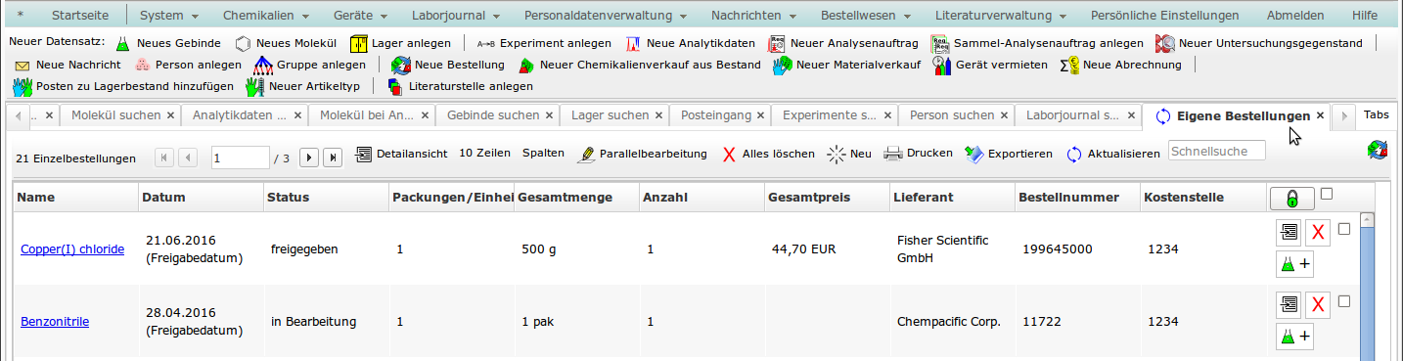Viewport: 1403px width, 361px height.
Task: Open the Posteingang tab
Action: [716, 115]
